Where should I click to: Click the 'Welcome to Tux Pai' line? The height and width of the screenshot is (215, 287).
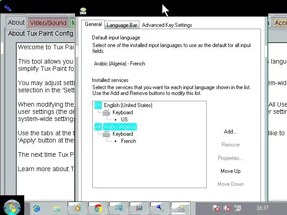point(46,47)
